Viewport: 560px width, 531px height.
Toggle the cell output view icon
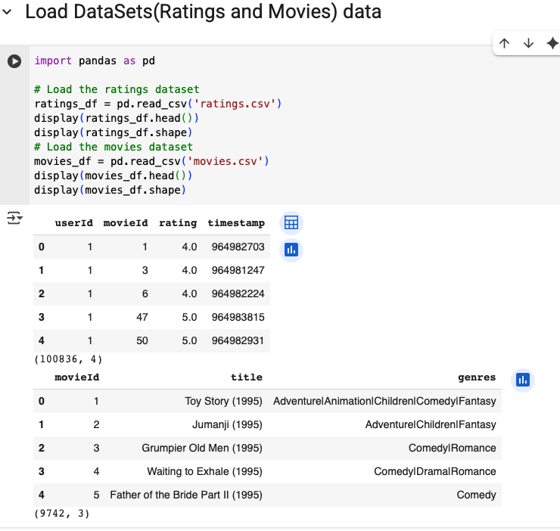pos(14,218)
